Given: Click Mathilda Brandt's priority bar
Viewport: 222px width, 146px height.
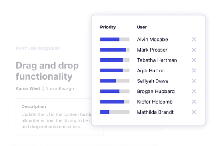Looking at the screenshot, I should tap(115, 112).
